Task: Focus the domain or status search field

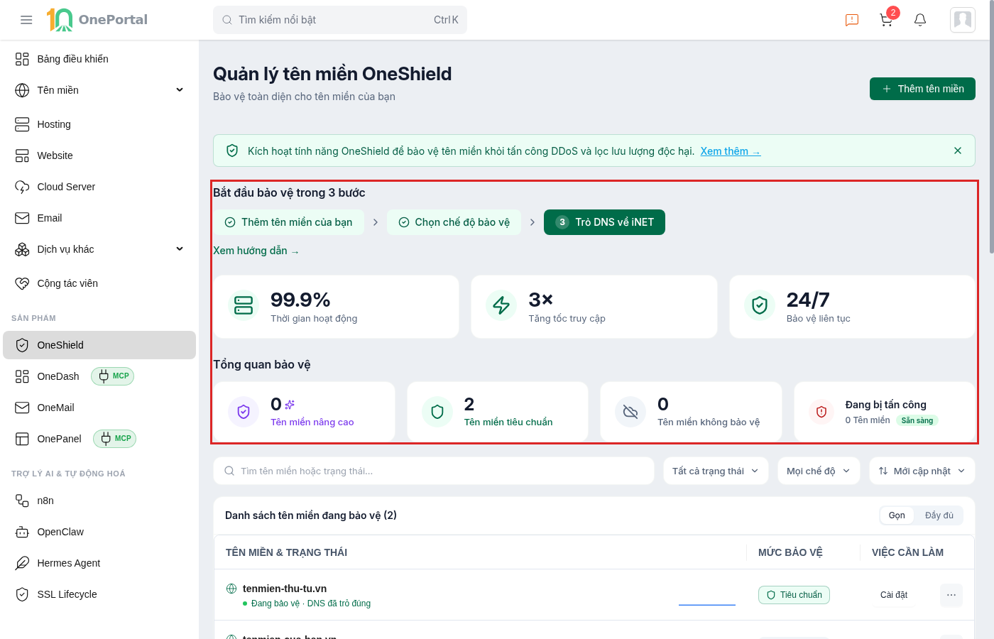Action: pyautogui.click(x=434, y=471)
